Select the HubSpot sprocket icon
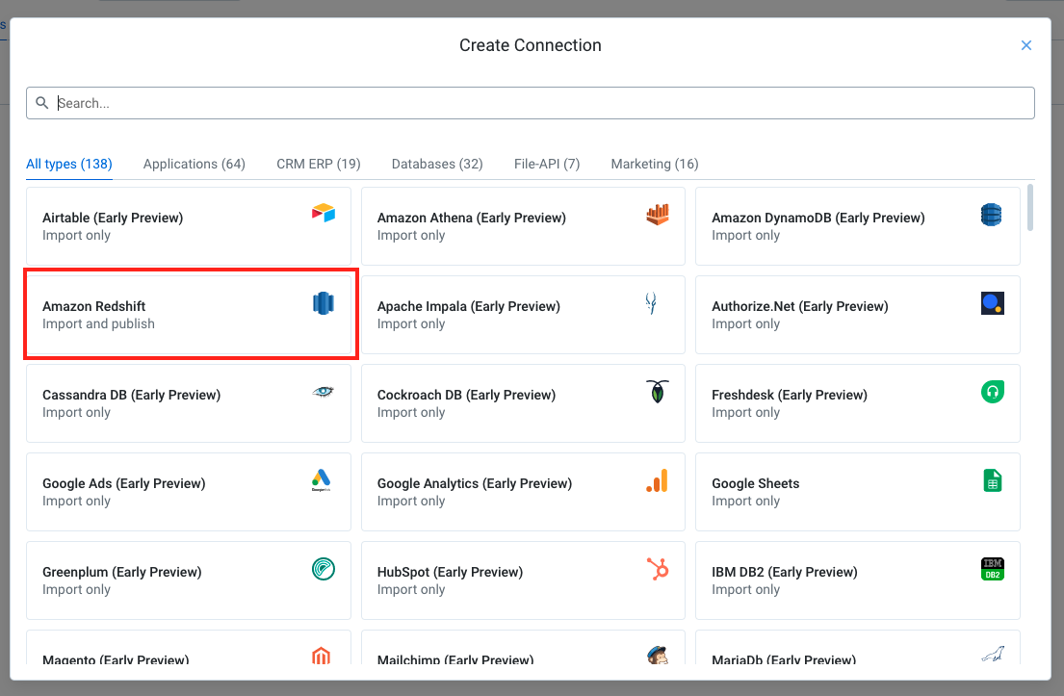The height and width of the screenshot is (696, 1064). pos(657,568)
